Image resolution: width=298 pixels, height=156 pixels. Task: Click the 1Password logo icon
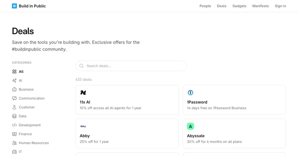coord(190,93)
